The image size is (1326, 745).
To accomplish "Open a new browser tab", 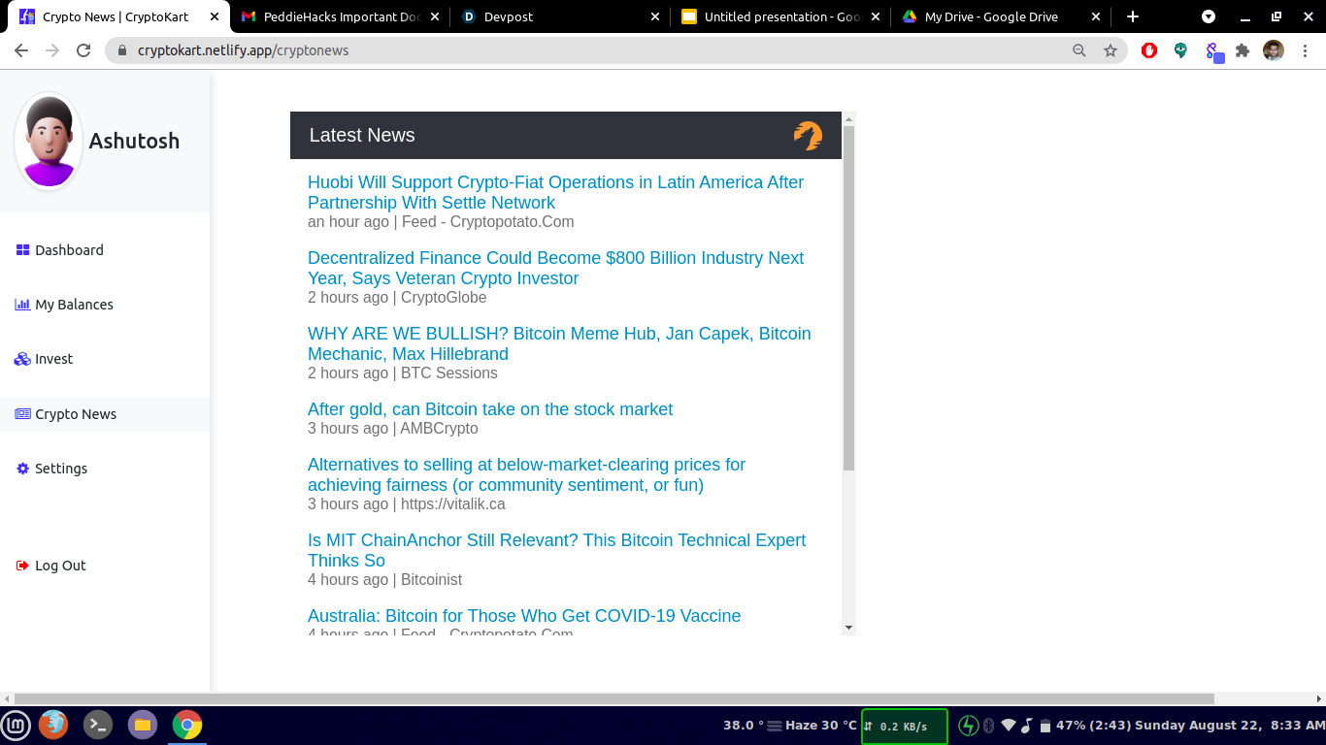I will (1133, 16).
